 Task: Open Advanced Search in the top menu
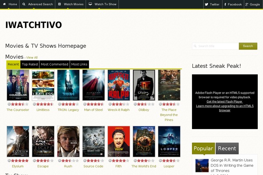tap(37, 4)
